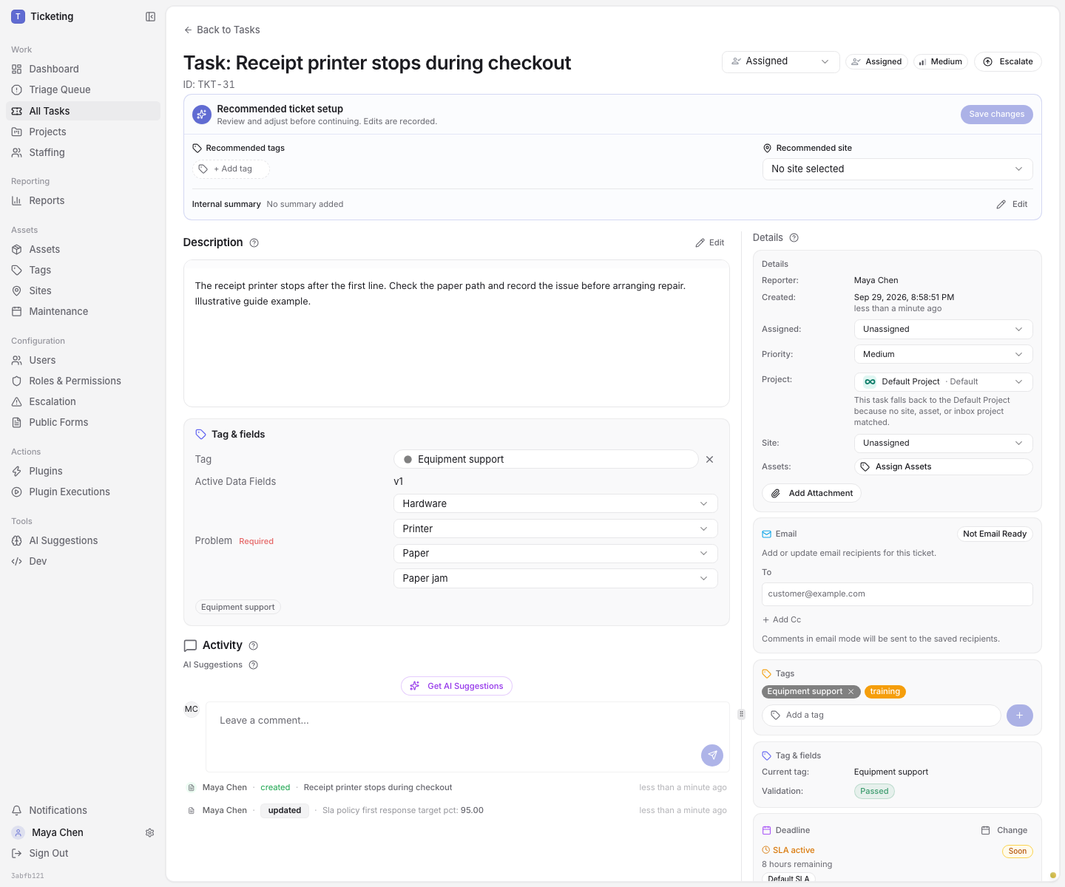Click the Add tag recommended tags chip
The width and height of the screenshot is (1065, 887).
(231, 169)
